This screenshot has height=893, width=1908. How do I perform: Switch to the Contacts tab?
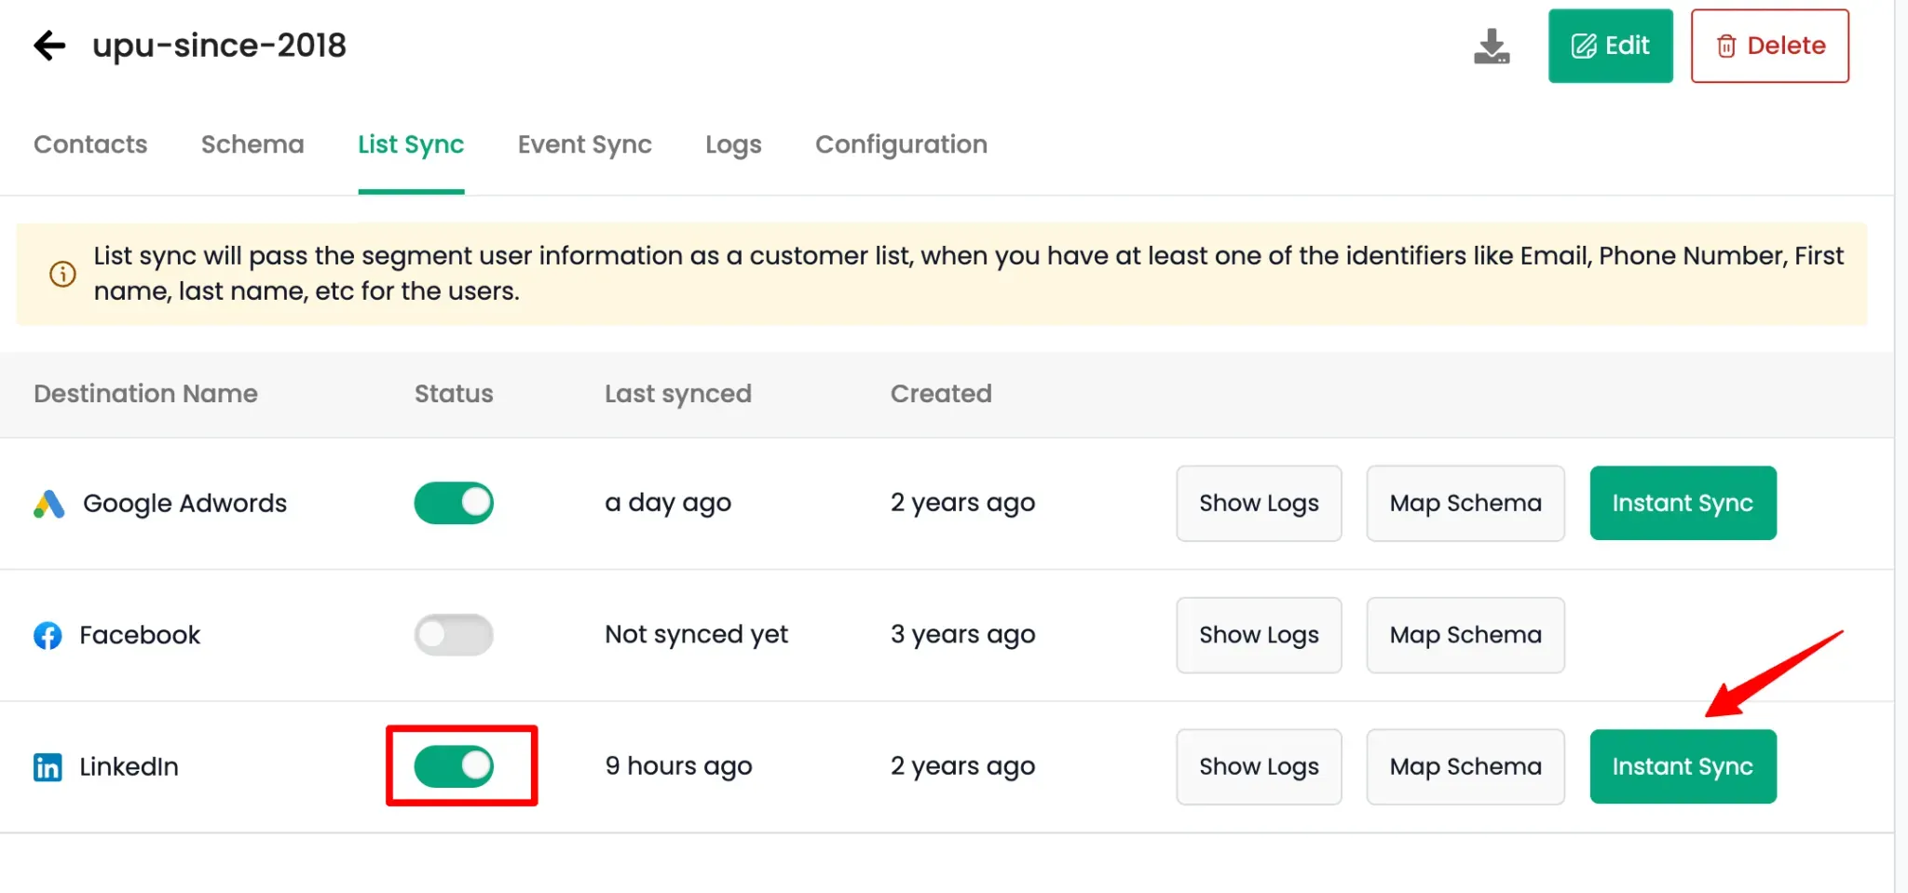coord(90,144)
